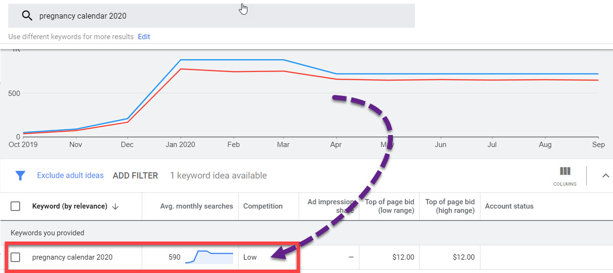Click Account status column header
This screenshot has width=613, height=273.
(509, 206)
